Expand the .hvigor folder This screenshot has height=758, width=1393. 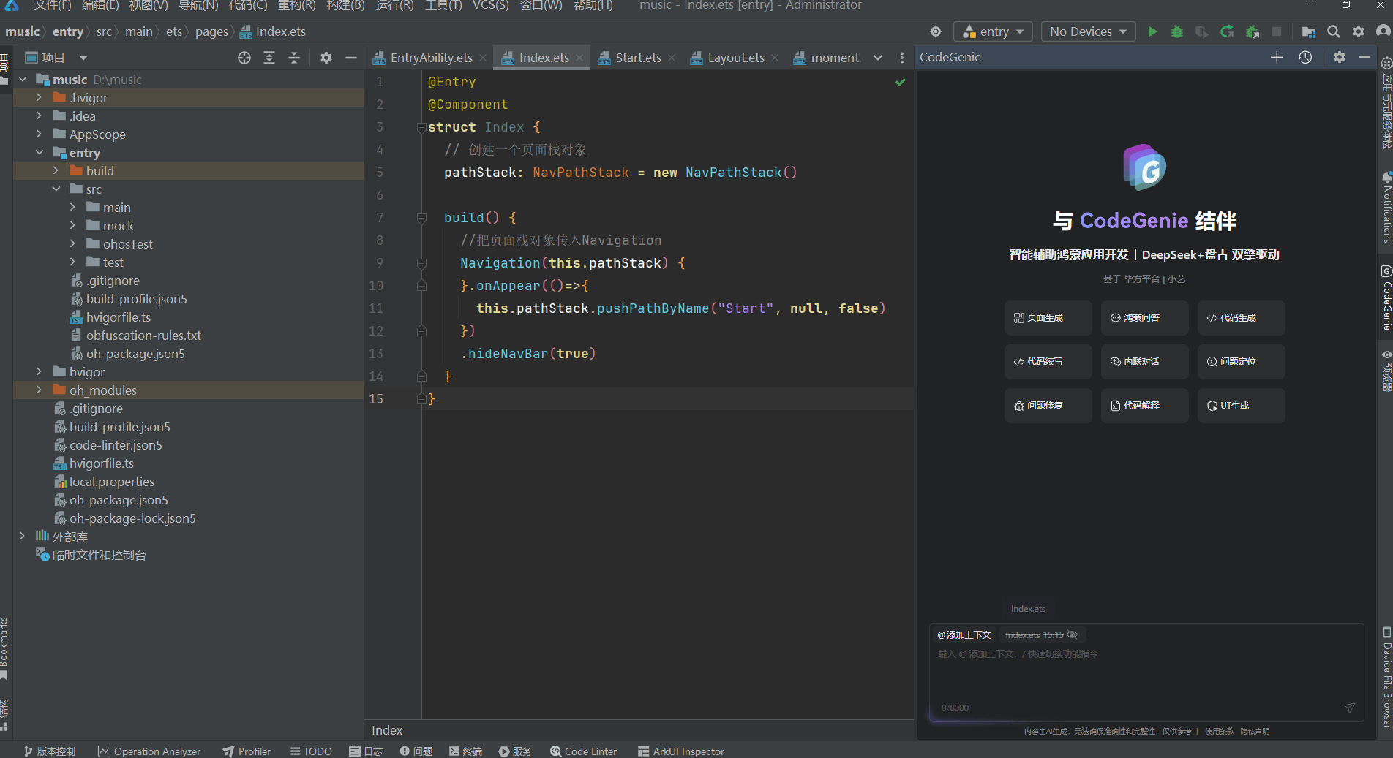(39, 97)
